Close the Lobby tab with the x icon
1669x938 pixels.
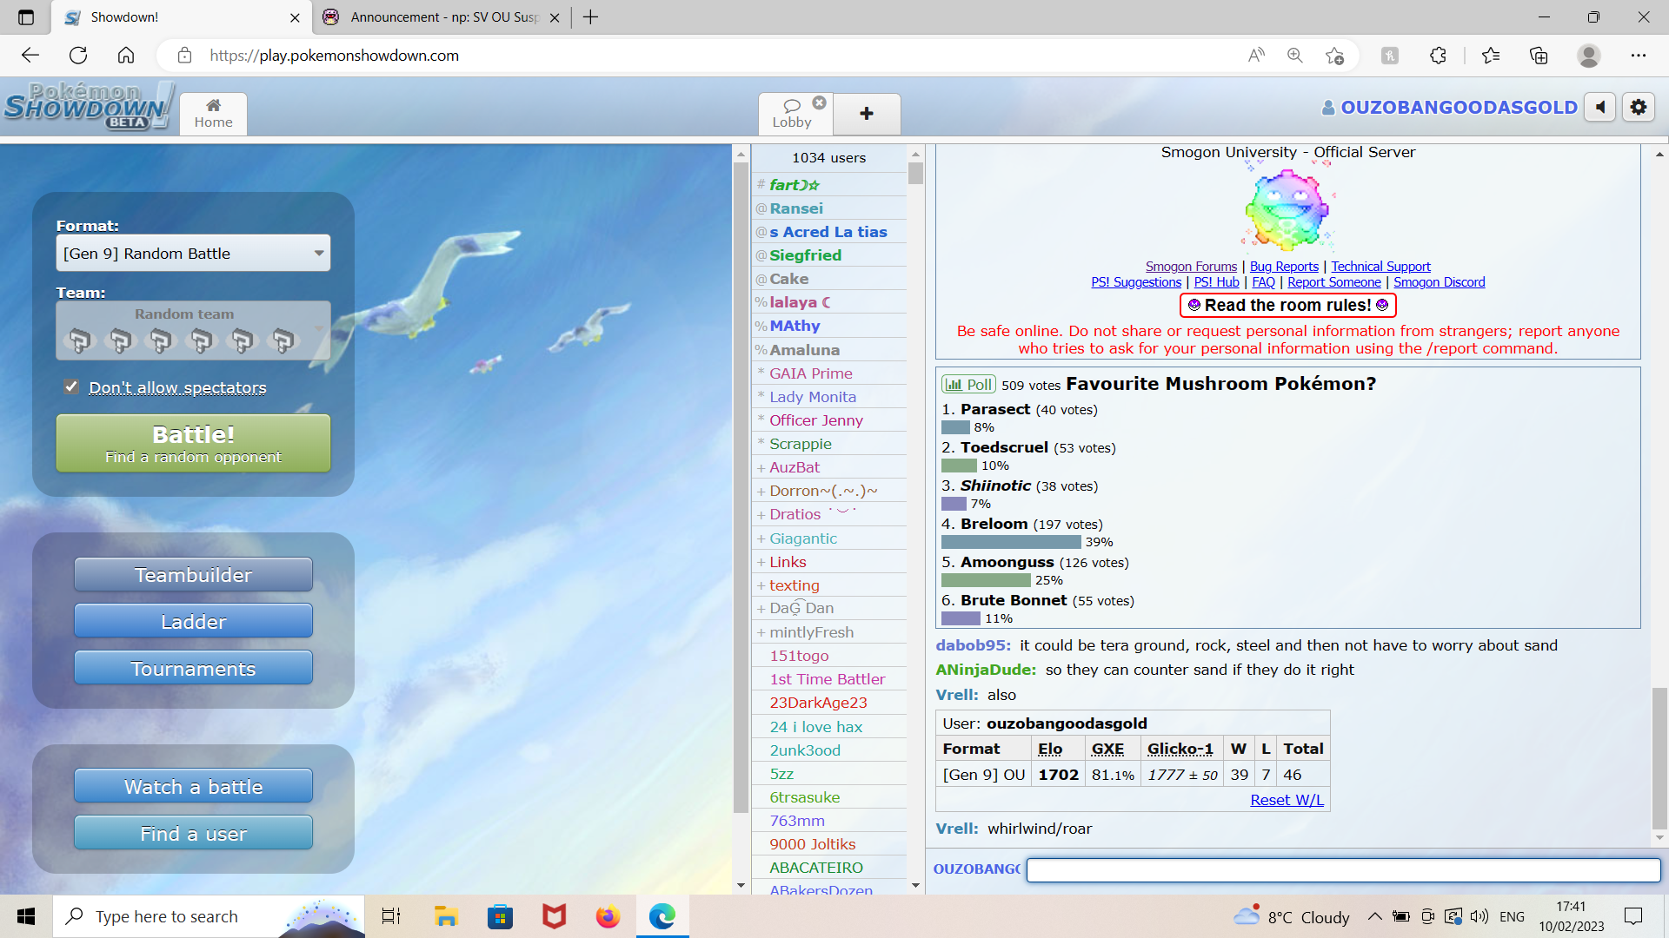tap(819, 102)
